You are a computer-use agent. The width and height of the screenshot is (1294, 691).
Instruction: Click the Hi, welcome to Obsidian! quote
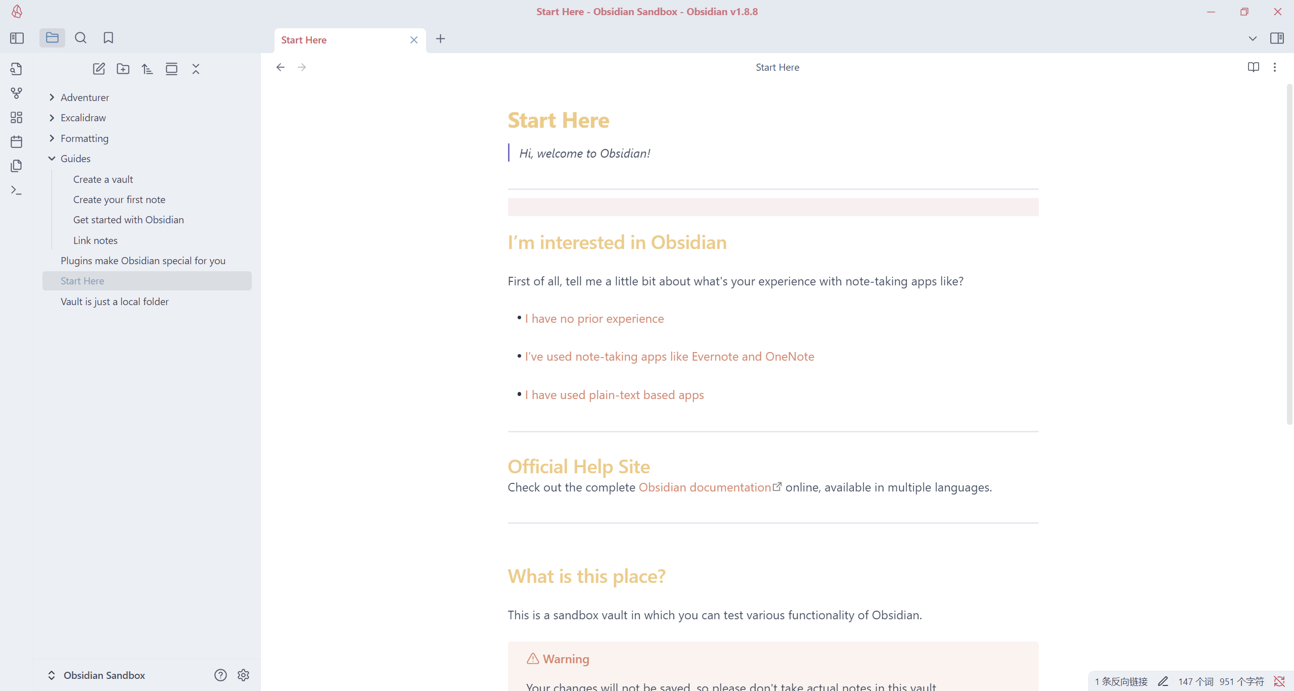pos(585,154)
